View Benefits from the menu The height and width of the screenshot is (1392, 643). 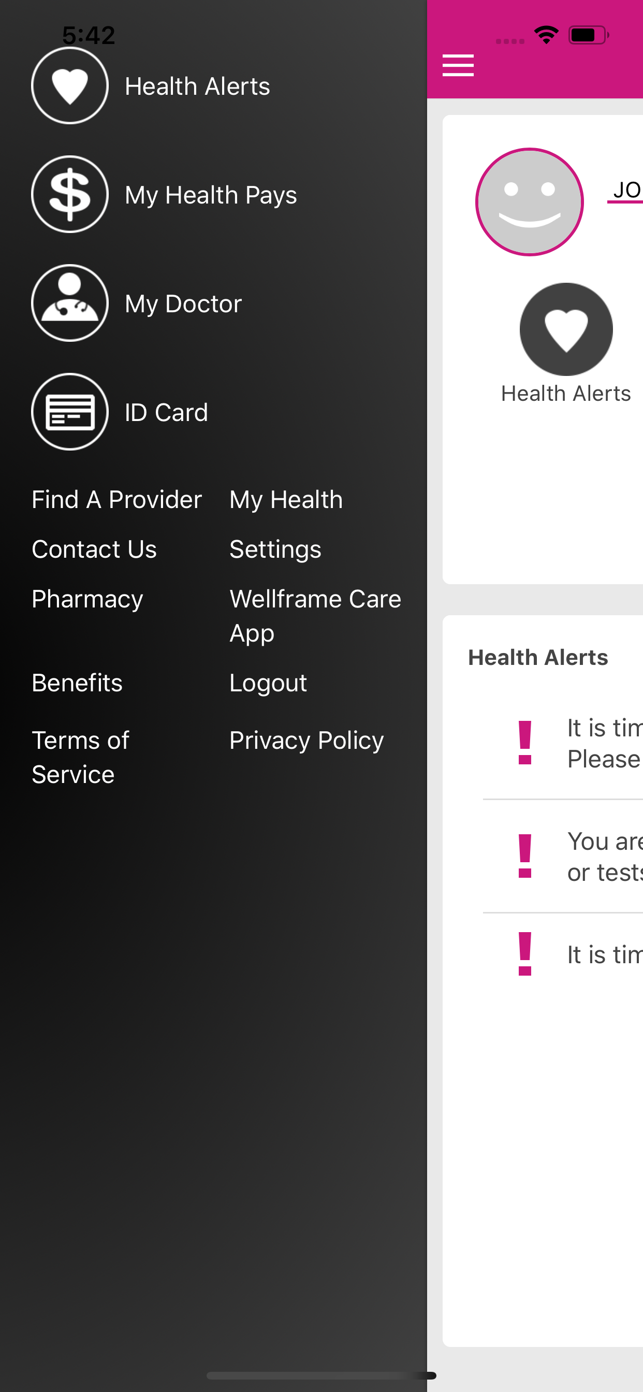click(x=77, y=683)
